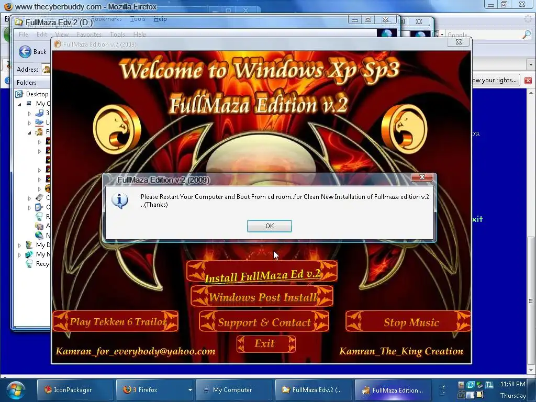Open Edit menu in FullMaza.Edv.2 Explorer window

[42, 35]
